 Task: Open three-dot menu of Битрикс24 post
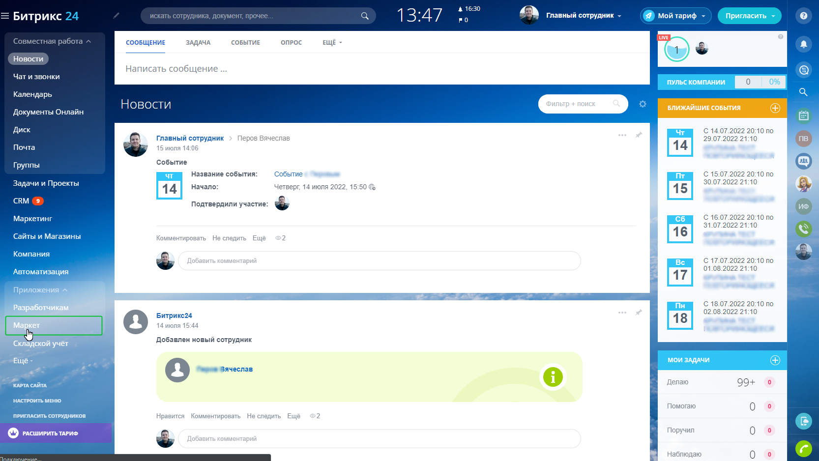click(622, 313)
